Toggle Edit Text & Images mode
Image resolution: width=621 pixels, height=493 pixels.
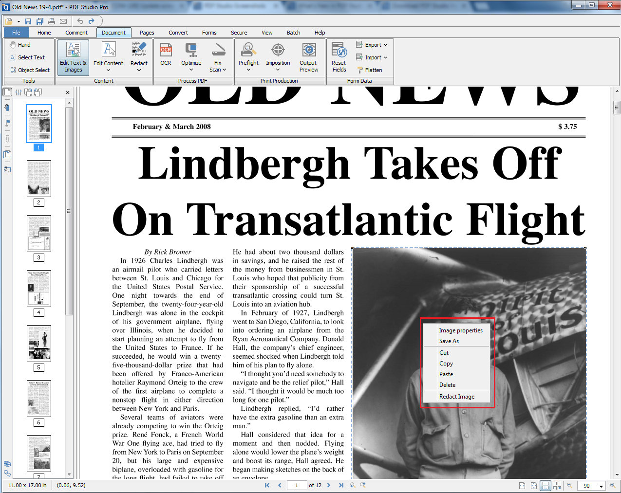click(73, 57)
